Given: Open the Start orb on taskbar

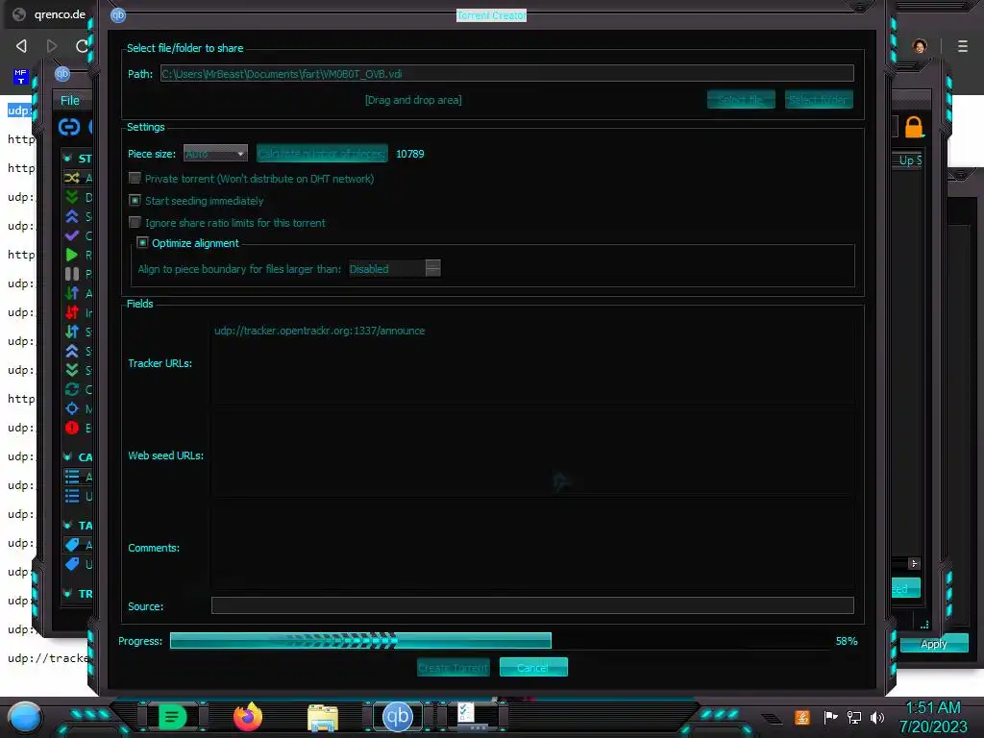Looking at the screenshot, I should (x=24, y=717).
